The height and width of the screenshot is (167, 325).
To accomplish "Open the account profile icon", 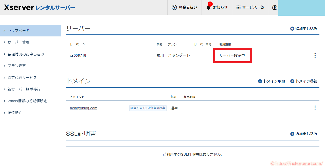I will point(275,8).
